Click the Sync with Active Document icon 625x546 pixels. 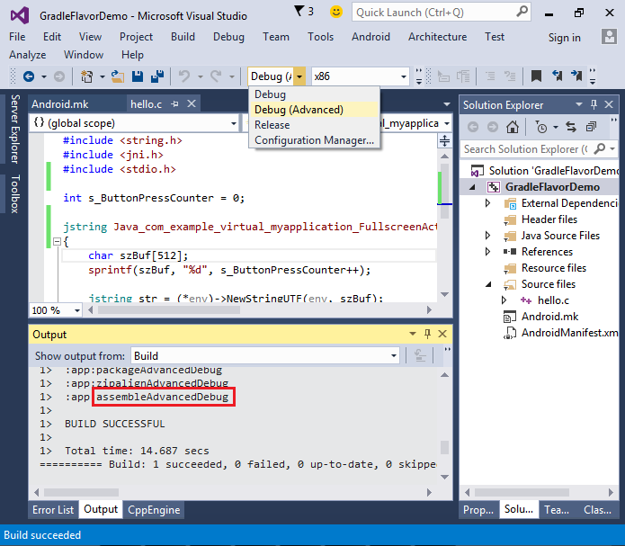(571, 127)
